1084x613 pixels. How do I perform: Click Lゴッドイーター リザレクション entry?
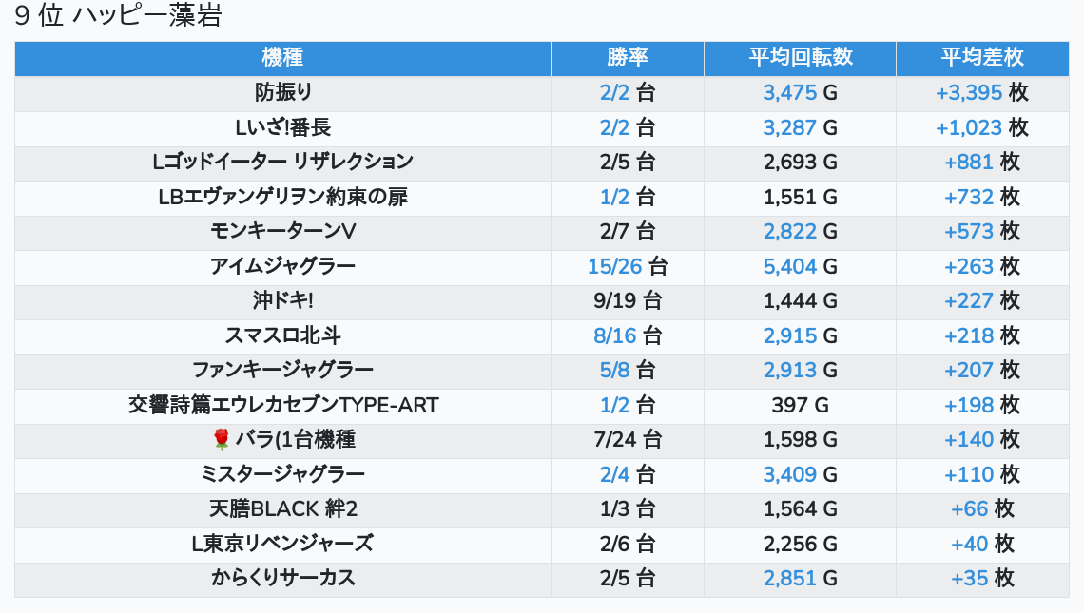pyautogui.click(x=282, y=163)
